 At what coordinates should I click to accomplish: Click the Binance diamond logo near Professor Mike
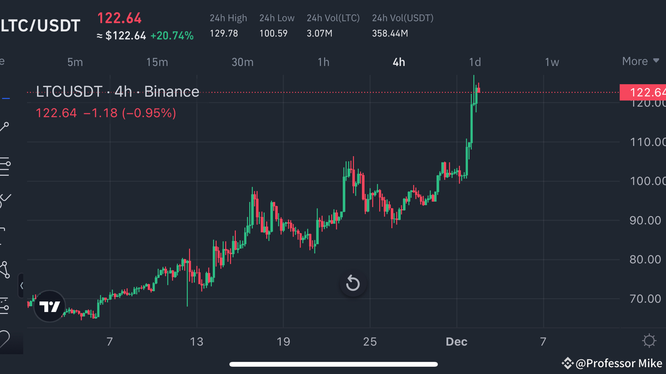(567, 363)
